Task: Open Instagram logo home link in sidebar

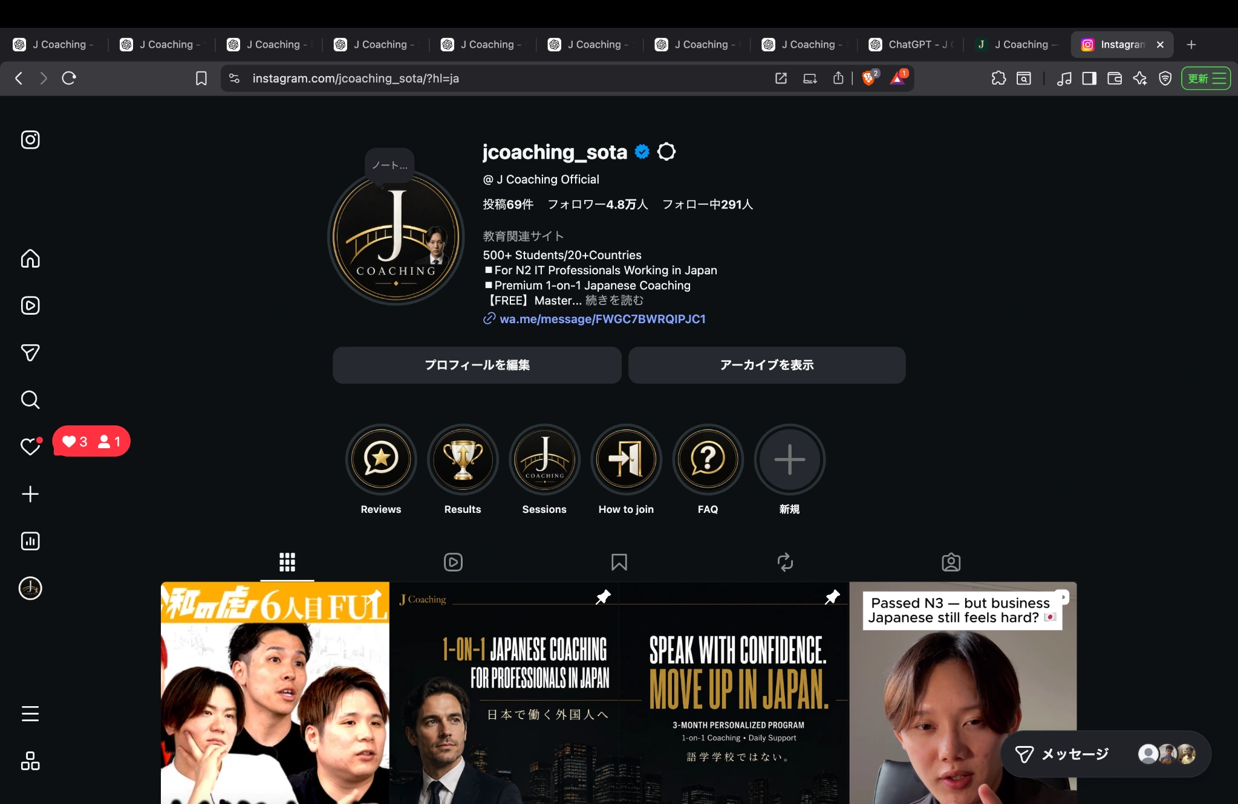Action: tap(30, 140)
